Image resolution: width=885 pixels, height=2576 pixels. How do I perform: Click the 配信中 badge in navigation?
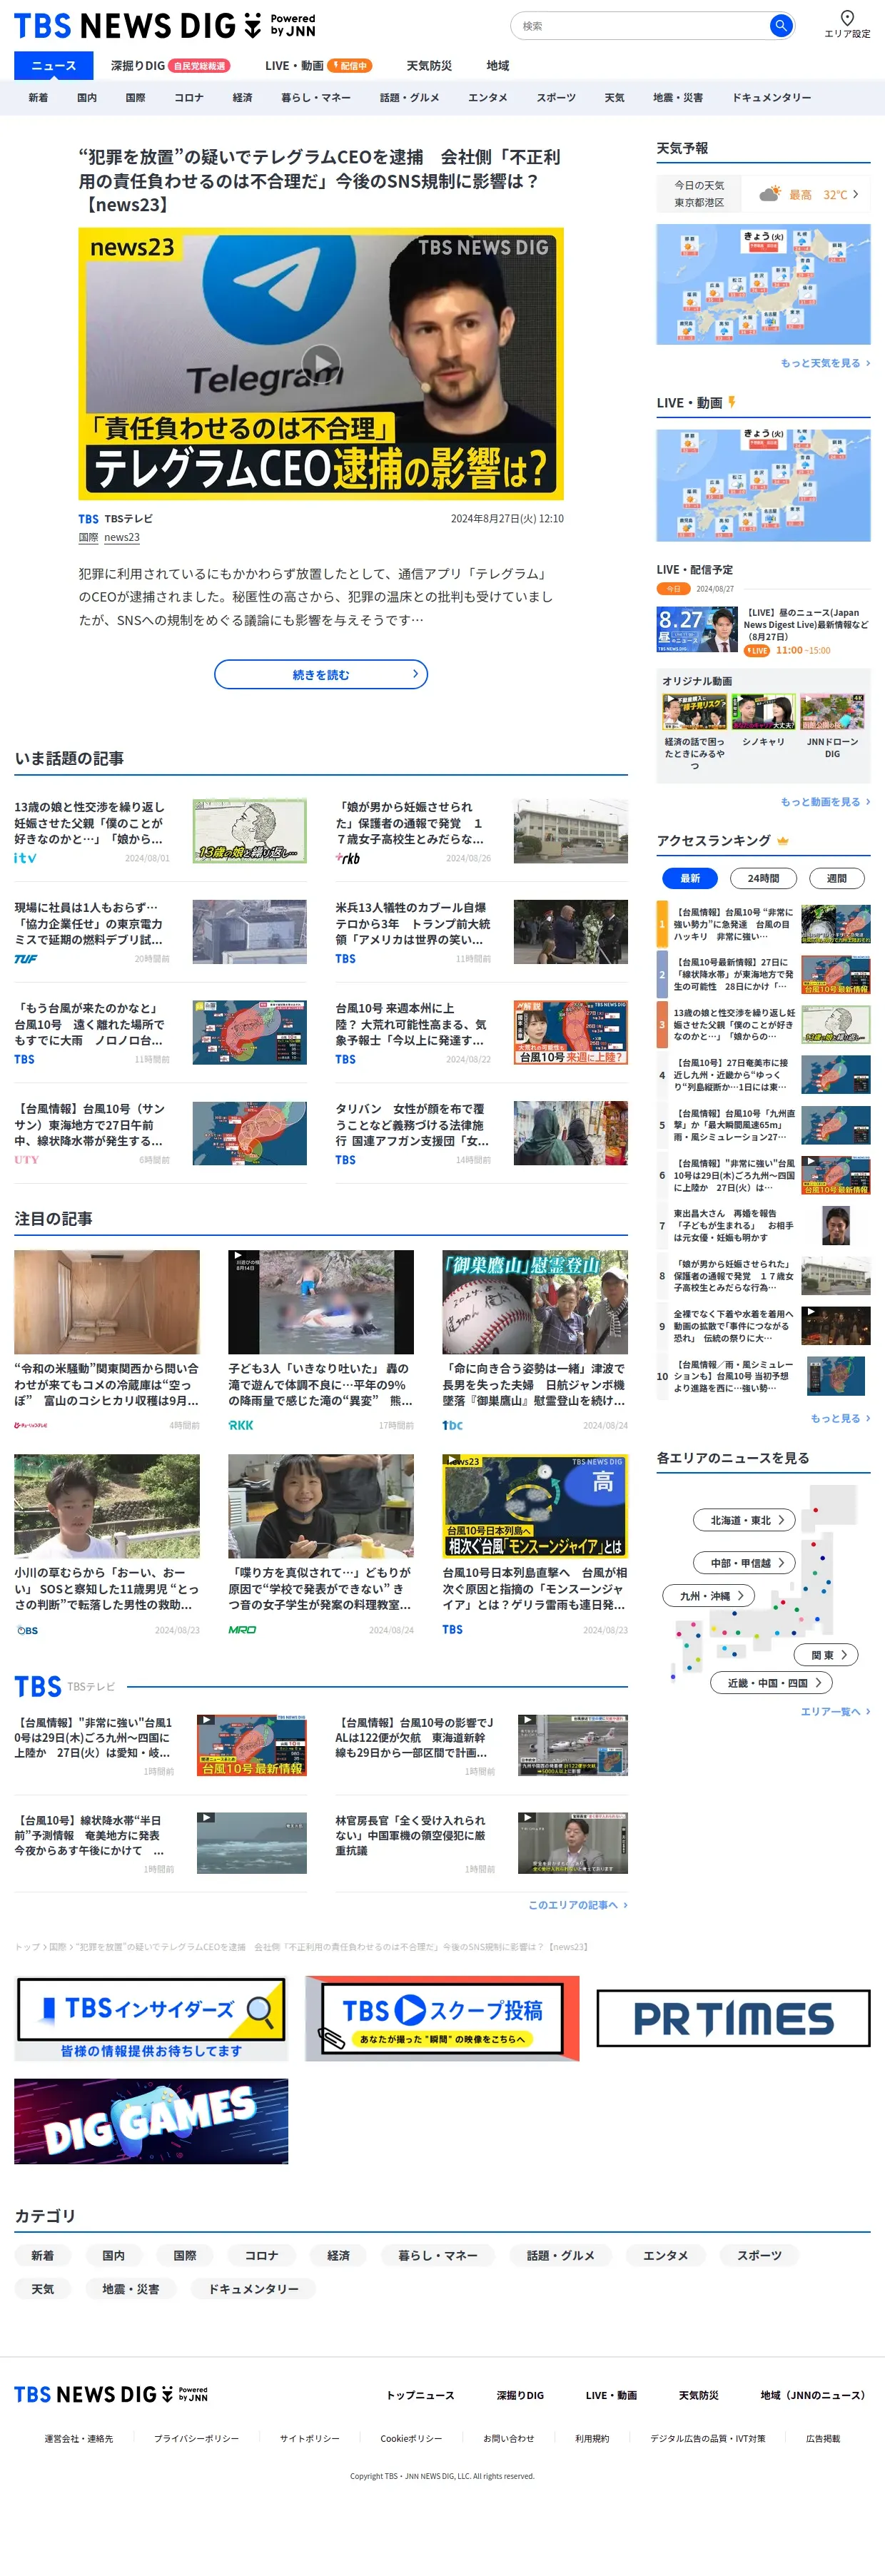(x=350, y=66)
